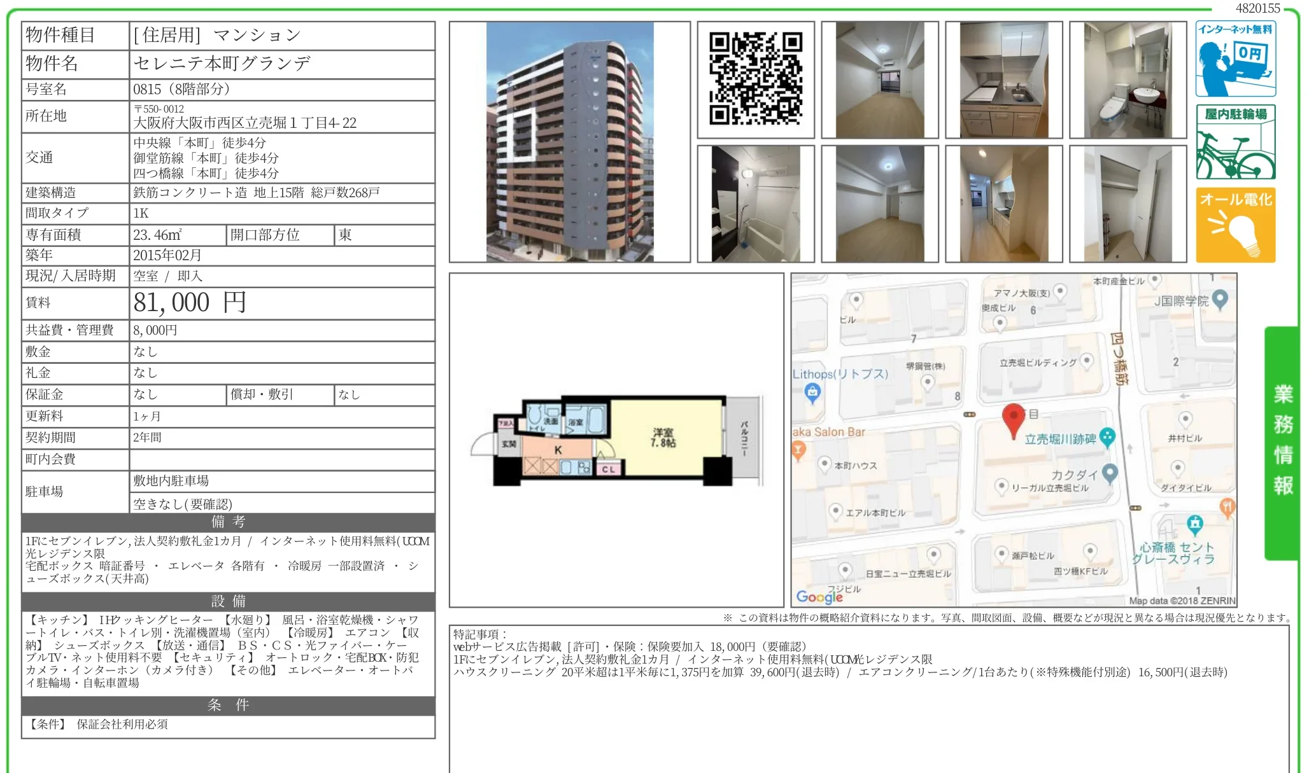Click the management fee 8,000円 value
Image resolution: width=1309 pixels, height=773 pixels.
click(x=155, y=330)
